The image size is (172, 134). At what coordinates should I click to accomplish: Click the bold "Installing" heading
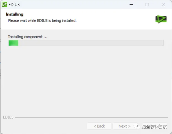click(15, 14)
